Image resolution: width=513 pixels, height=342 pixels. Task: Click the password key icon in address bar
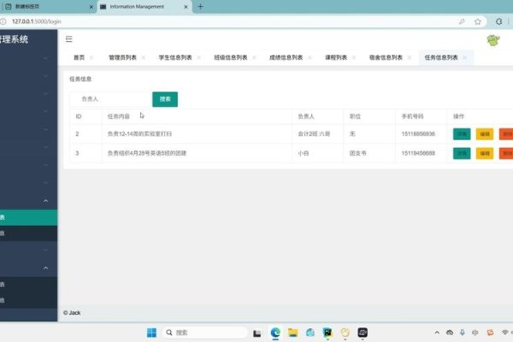(462, 21)
